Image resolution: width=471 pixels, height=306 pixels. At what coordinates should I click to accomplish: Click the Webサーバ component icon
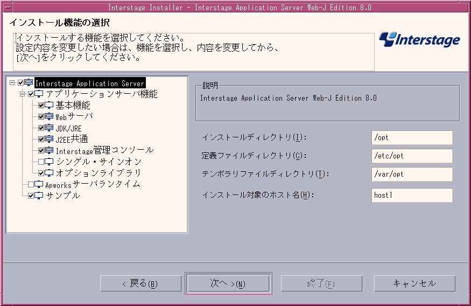pos(49,116)
